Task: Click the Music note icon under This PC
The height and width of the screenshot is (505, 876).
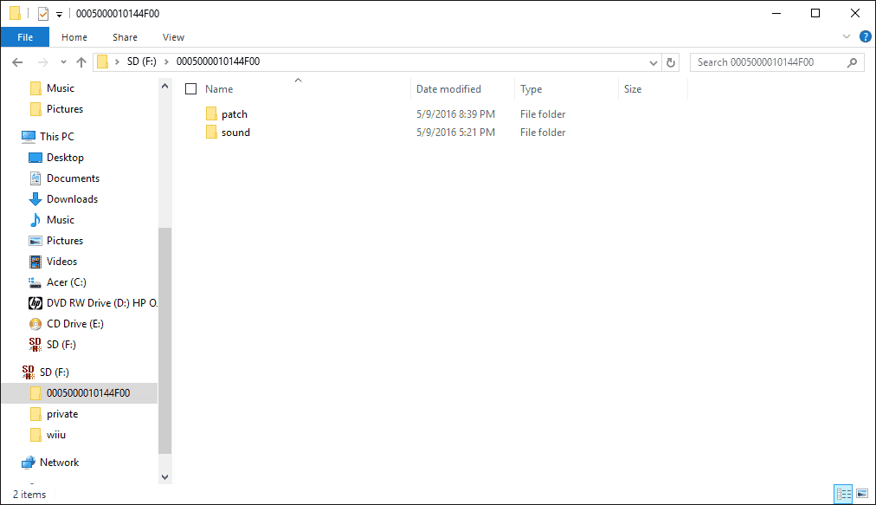Action: [x=35, y=220]
